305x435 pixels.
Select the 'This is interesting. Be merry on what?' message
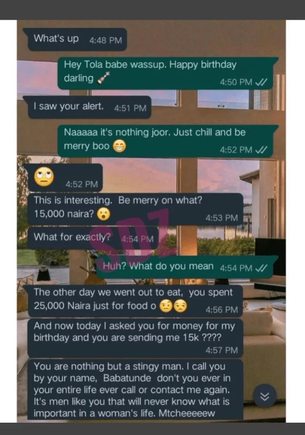click(x=135, y=209)
